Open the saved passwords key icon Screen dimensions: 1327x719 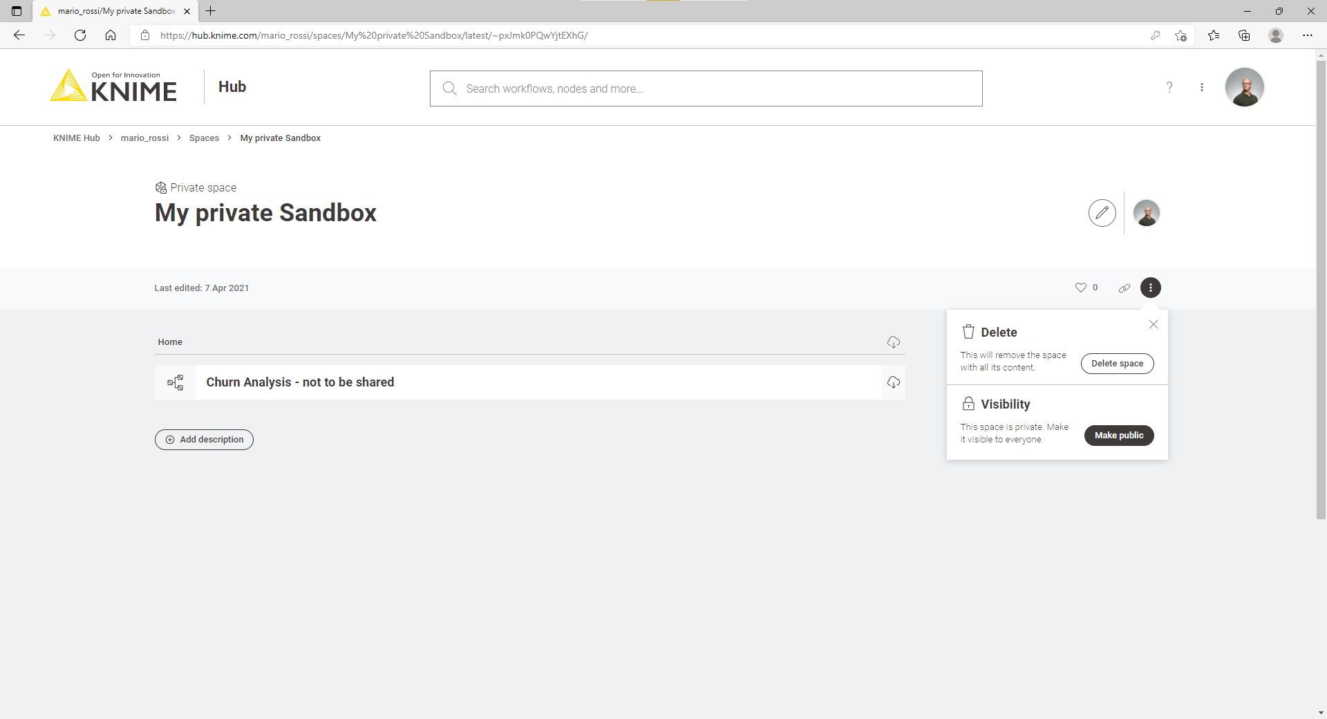(x=1155, y=35)
